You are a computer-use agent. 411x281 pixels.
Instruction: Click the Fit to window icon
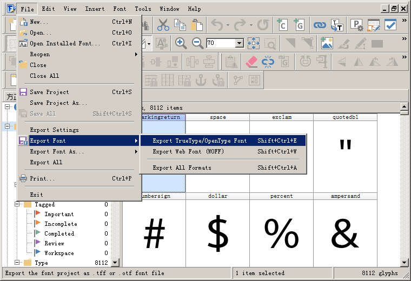tap(254, 43)
